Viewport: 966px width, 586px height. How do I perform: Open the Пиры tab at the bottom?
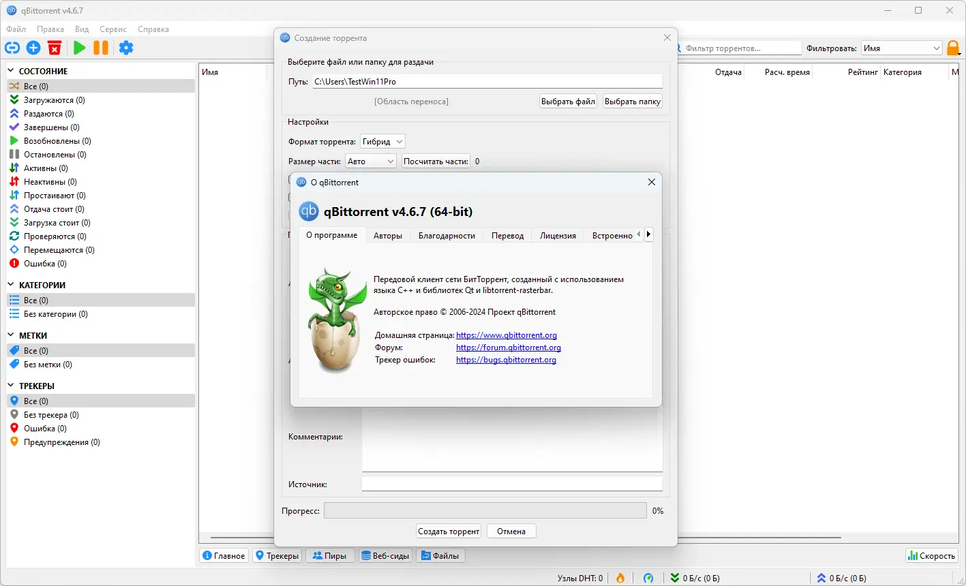(330, 556)
